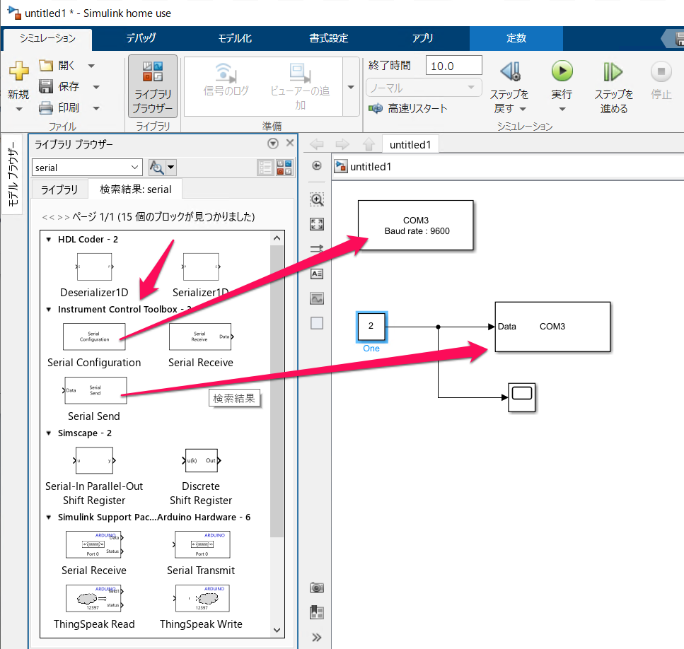Click the New model plus icon
Image resolution: width=684 pixels, height=649 pixels.
tap(19, 71)
